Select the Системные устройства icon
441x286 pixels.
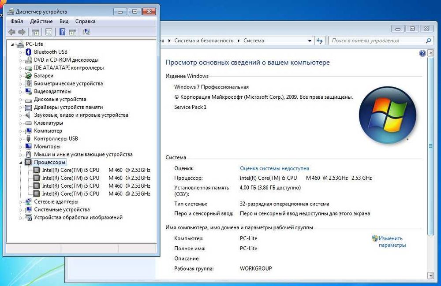coord(28,209)
